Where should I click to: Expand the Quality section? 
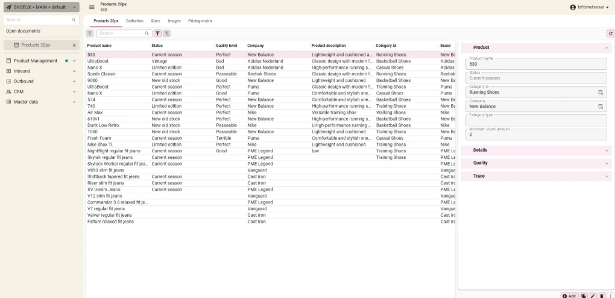coord(536,163)
